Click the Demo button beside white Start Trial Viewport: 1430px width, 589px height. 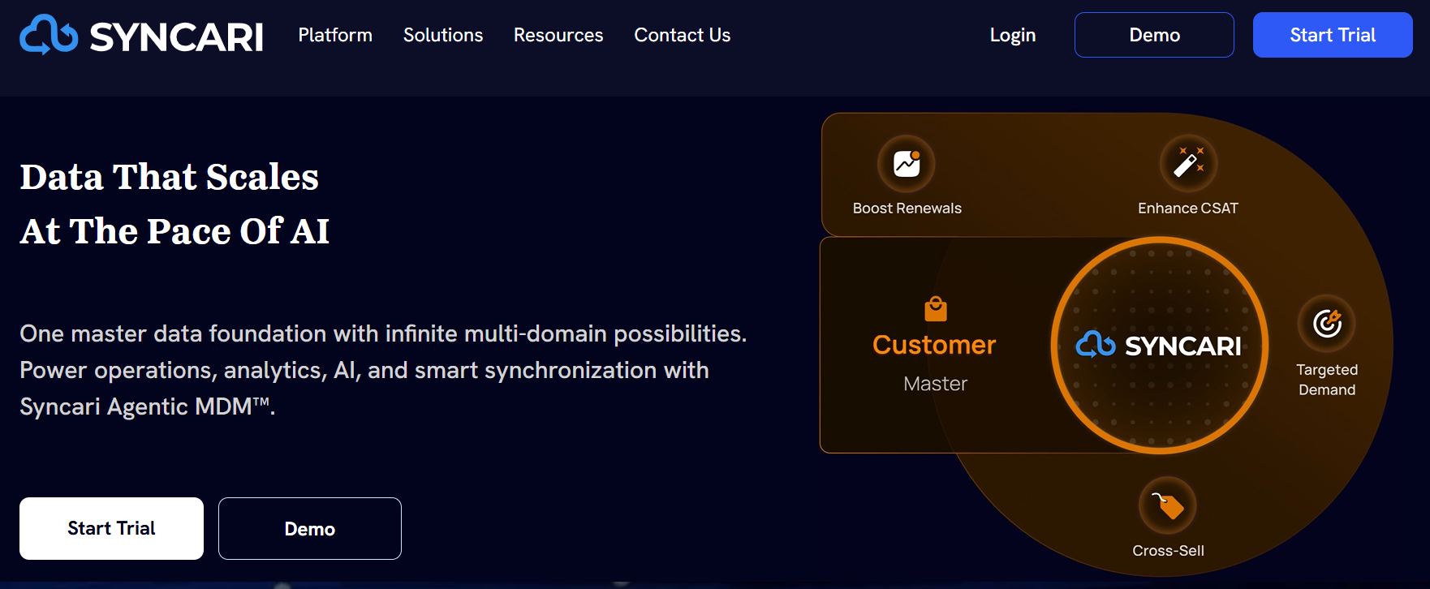tap(310, 528)
